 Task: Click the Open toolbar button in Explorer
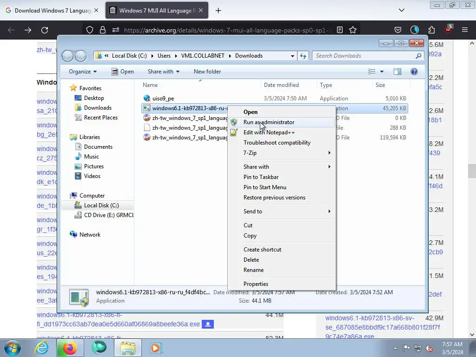[x=123, y=72]
